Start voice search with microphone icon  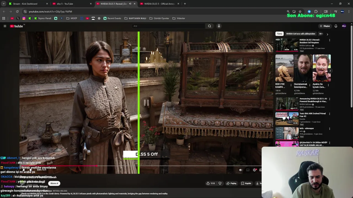click(219, 26)
